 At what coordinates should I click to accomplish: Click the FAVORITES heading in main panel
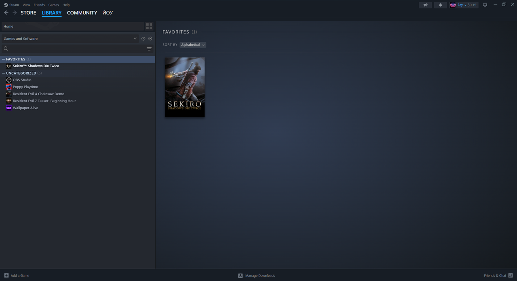click(x=176, y=32)
